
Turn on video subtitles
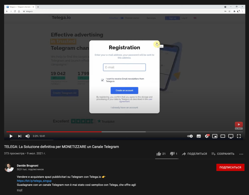click(x=199, y=136)
